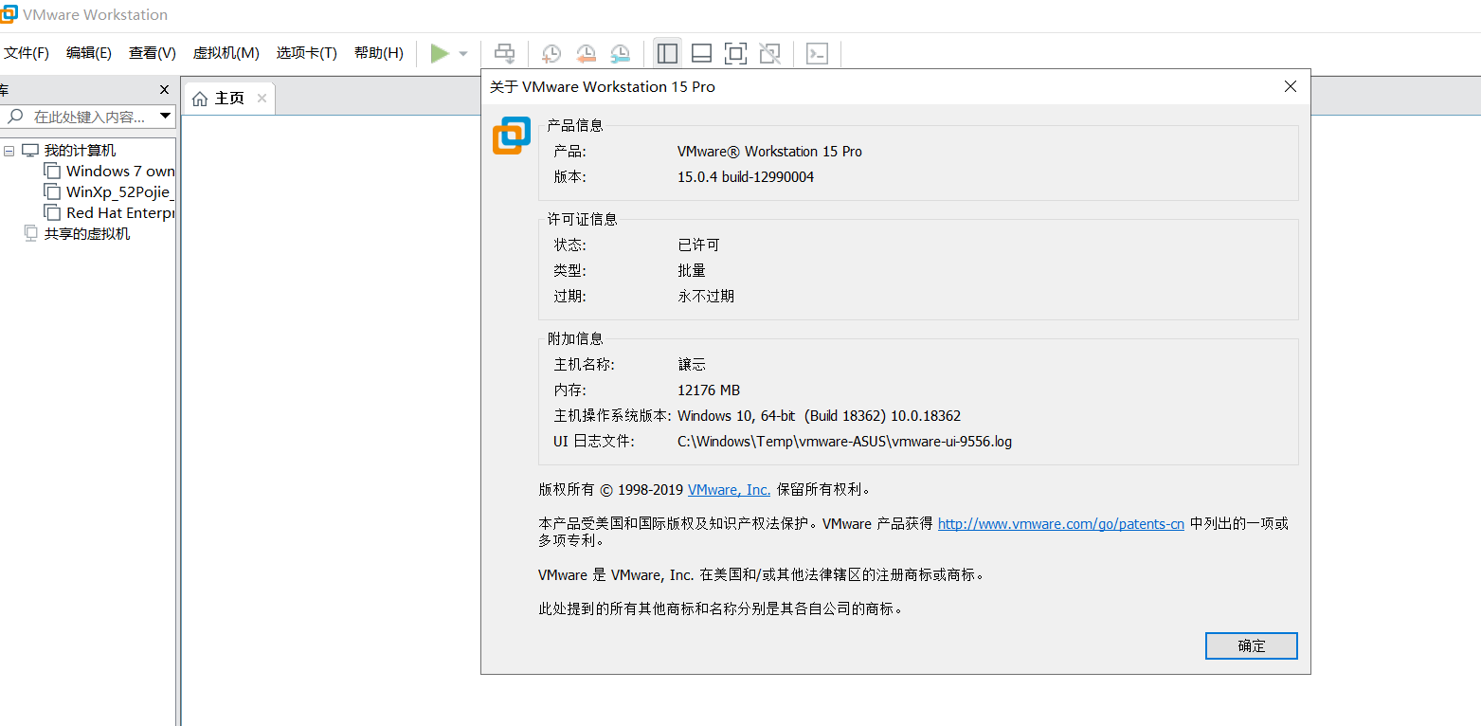Click the green power on play icon
This screenshot has height=726, width=1481.
(440, 54)
